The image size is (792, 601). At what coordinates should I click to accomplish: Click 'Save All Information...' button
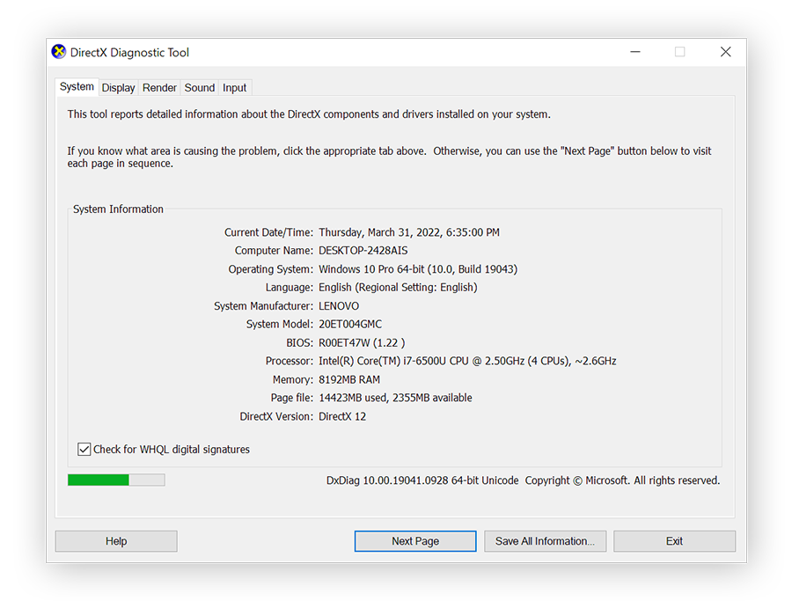tap(545, 540)
